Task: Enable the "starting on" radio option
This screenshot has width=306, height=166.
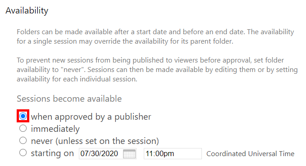Action: coord(23,153)
